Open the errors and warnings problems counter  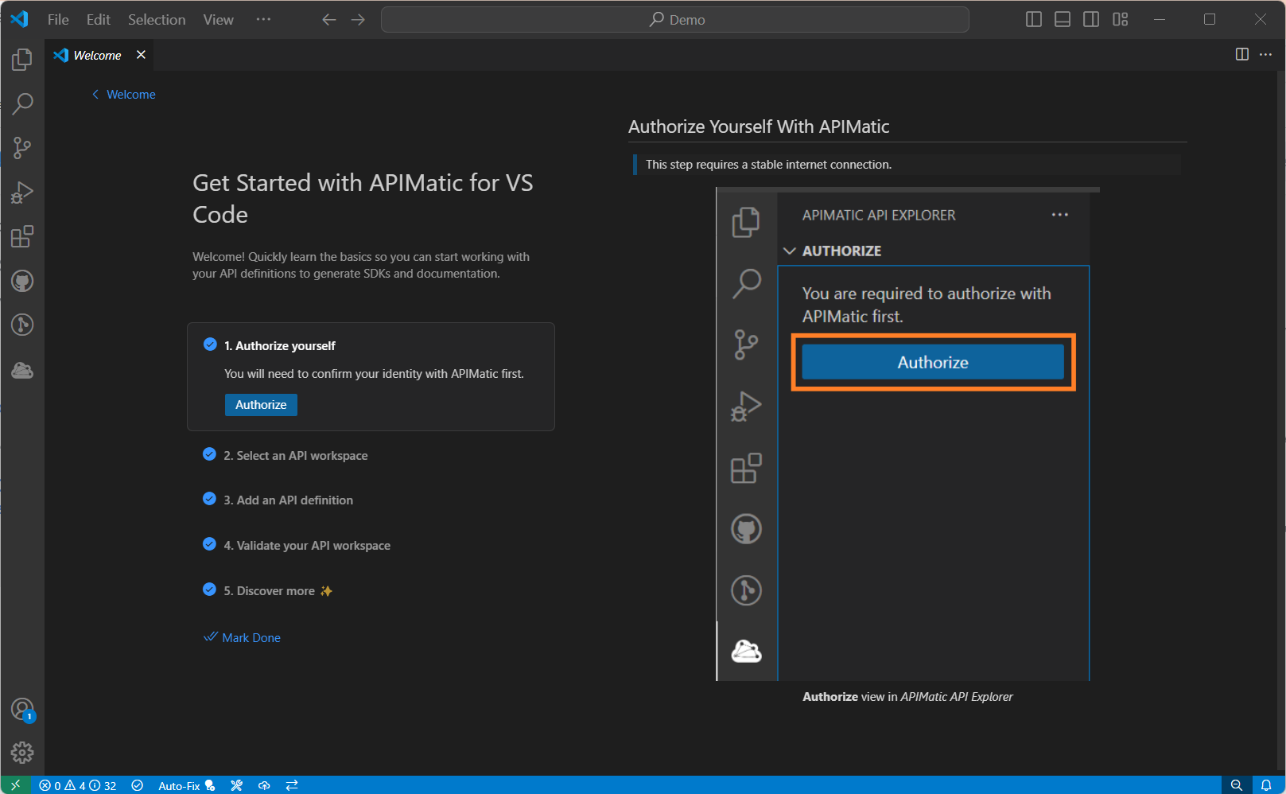78,785
